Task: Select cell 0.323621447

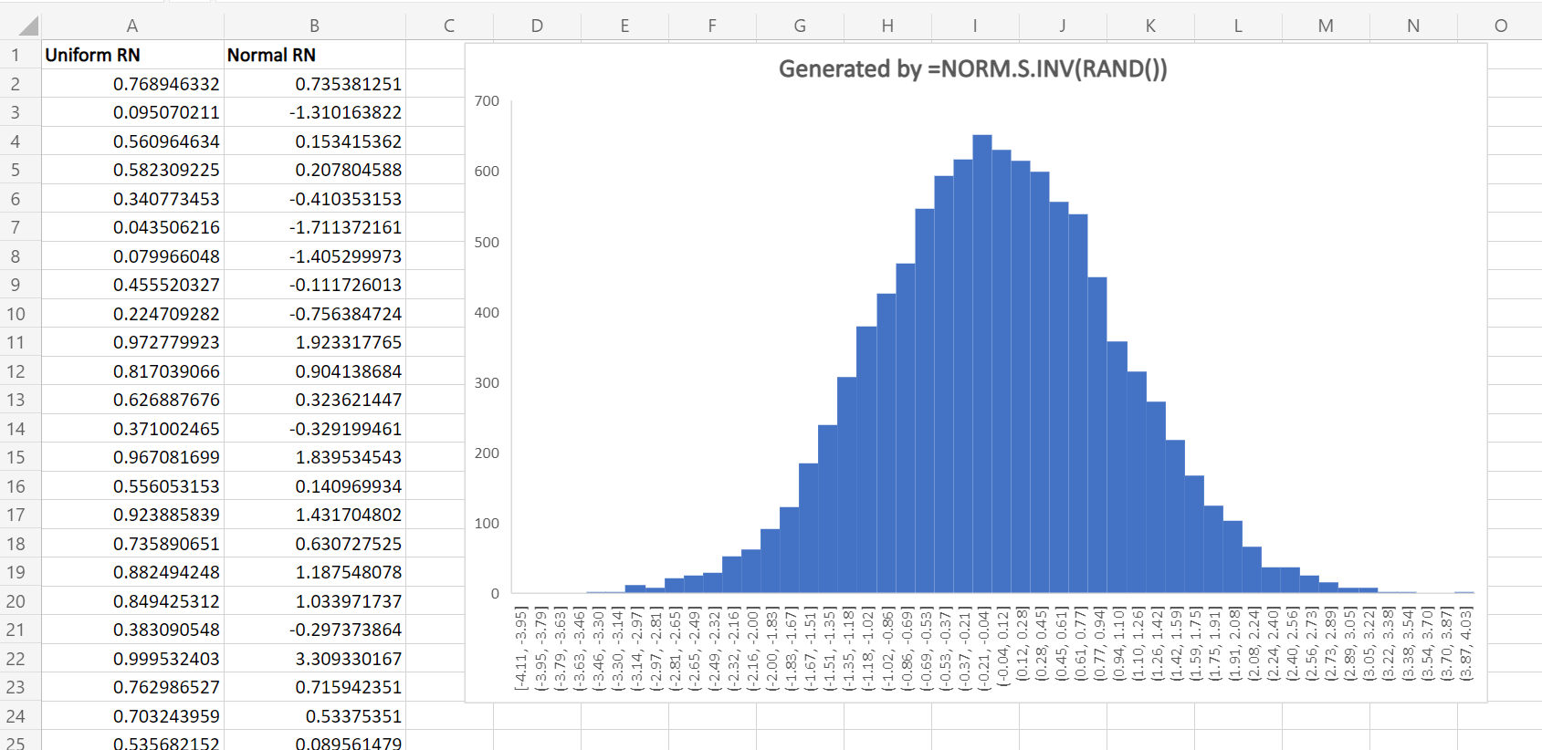Action: coord(314,400)
